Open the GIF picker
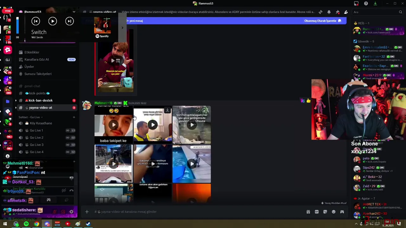406x228 pixels. [x=317, y=212]
